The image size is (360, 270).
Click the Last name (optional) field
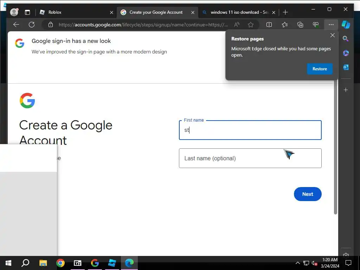click(x=250, y=158)
